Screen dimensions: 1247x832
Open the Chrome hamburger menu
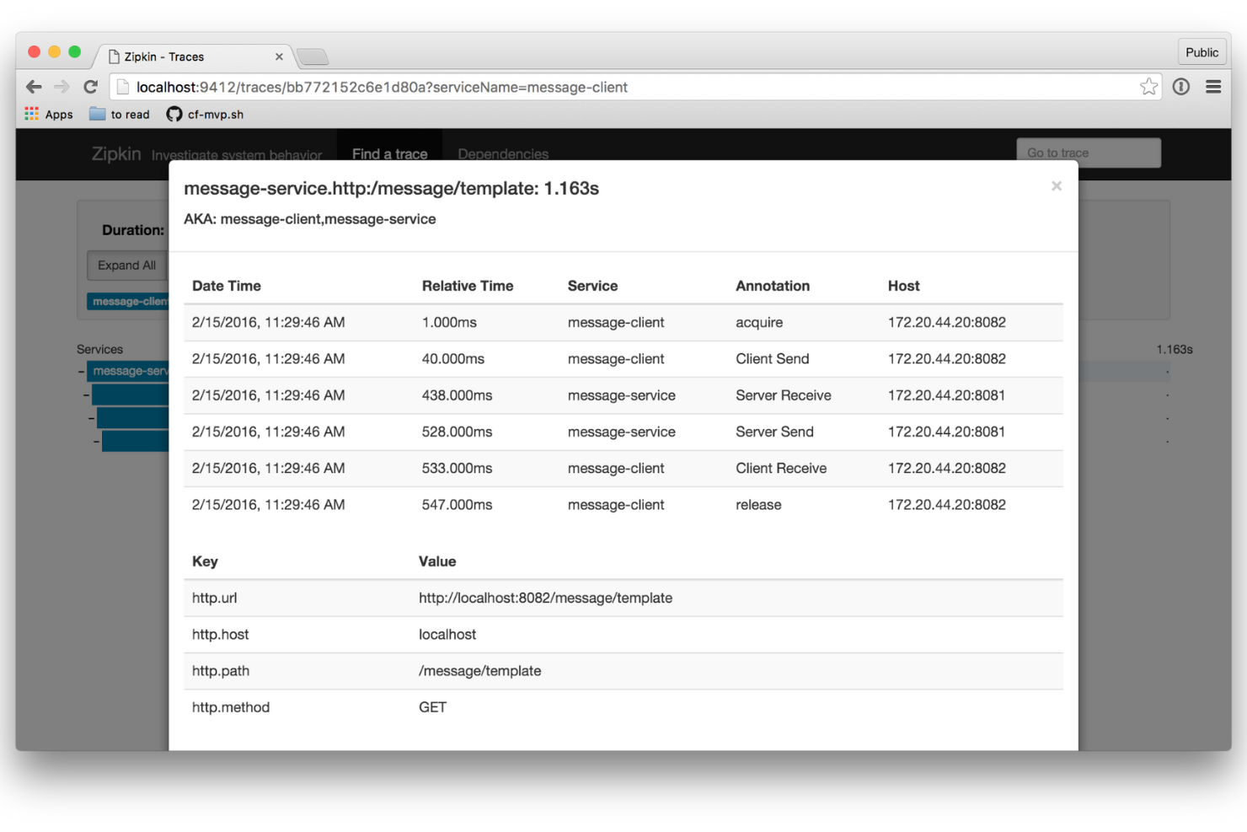[1213, 87]
